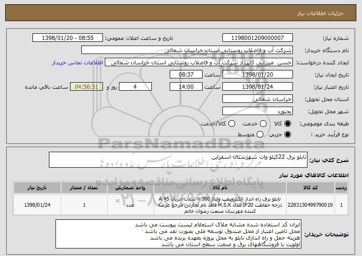Select the کالا radio button
362x256 pixels.
288,124
